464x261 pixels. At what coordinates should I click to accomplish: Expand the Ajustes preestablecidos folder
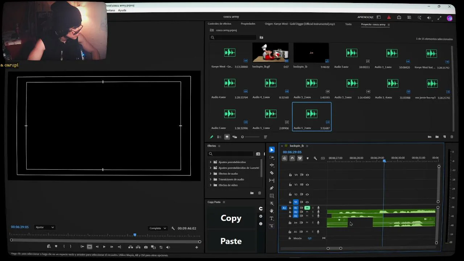point(211,162)
